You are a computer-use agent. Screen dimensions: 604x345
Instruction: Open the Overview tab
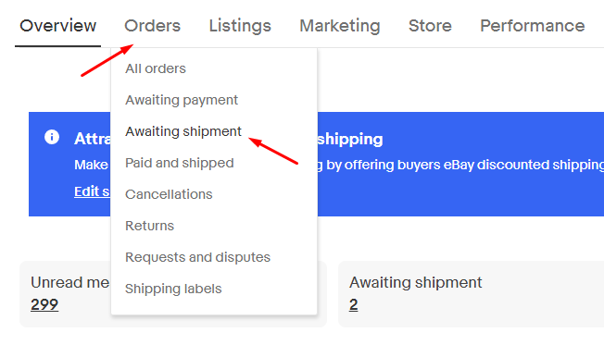tap(57, 26)
